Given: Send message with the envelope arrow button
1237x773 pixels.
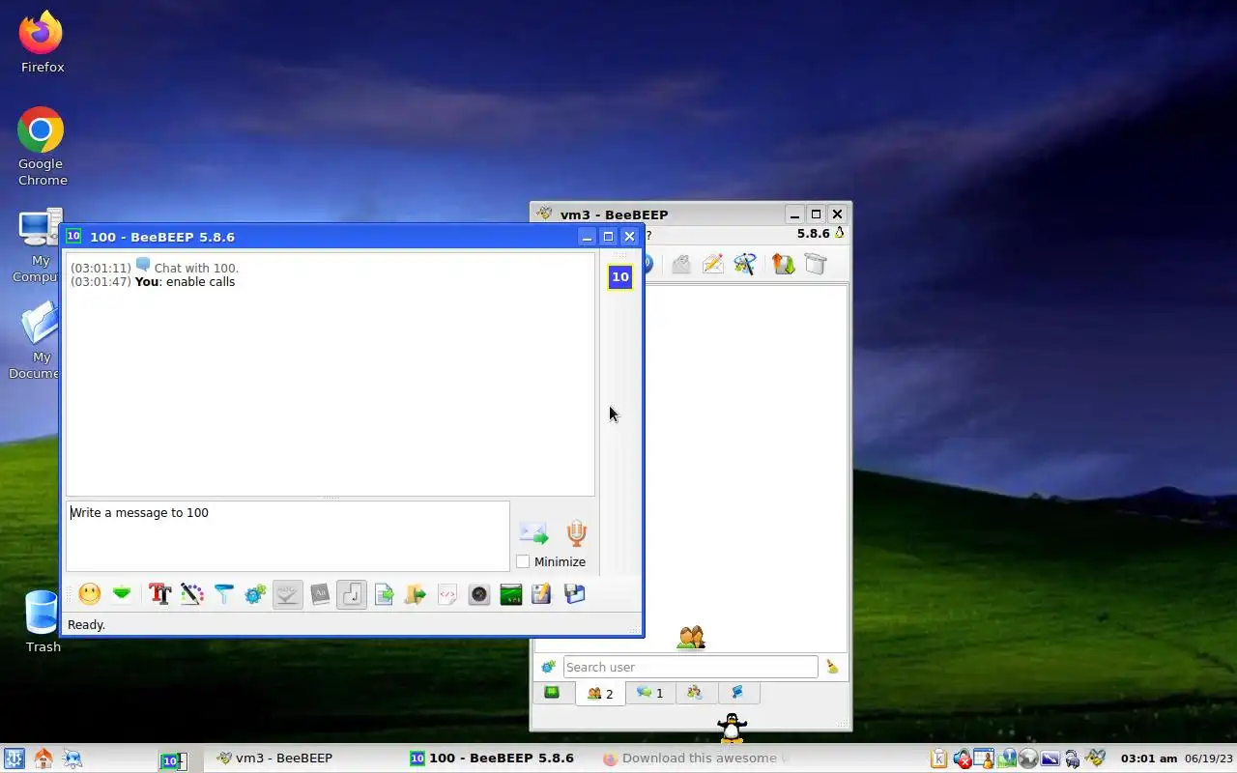Looking at the screenshot, I should [x=533, y=532].
